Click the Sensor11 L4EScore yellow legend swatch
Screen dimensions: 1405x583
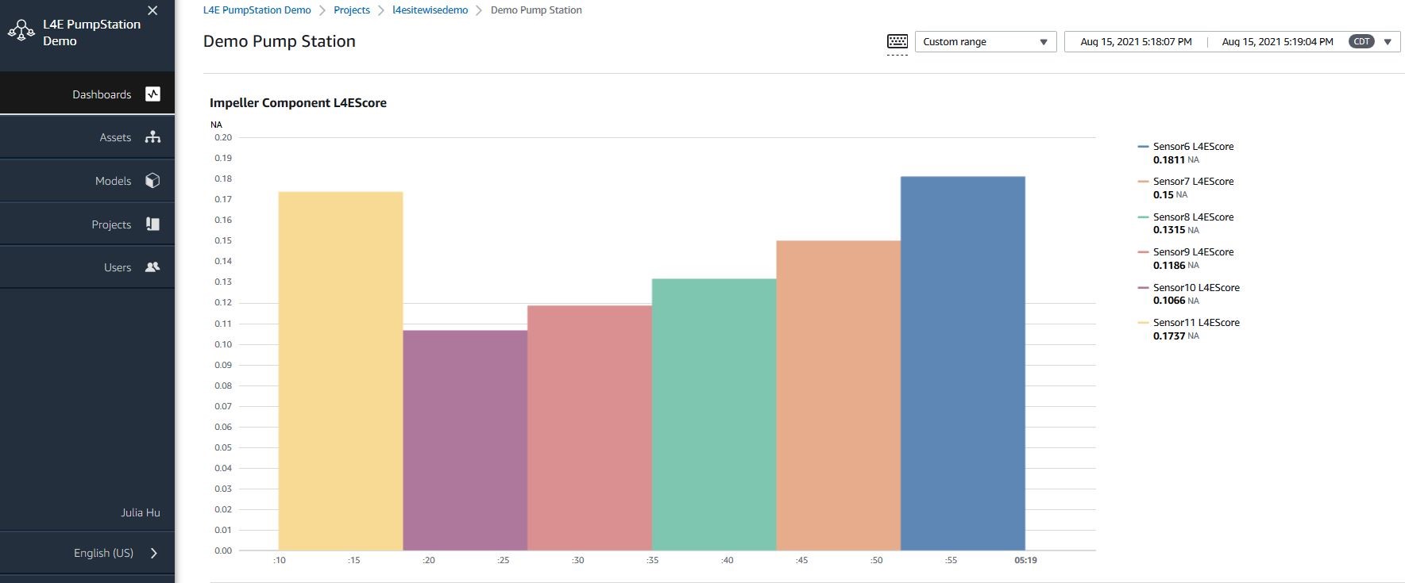[1143, 323]
